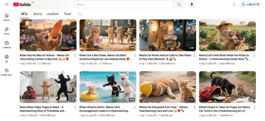Viewport: 265px width, 121px height.
Task: Search within channel magnifier icon
Action: pyautogui.click(x=80, y=14)
